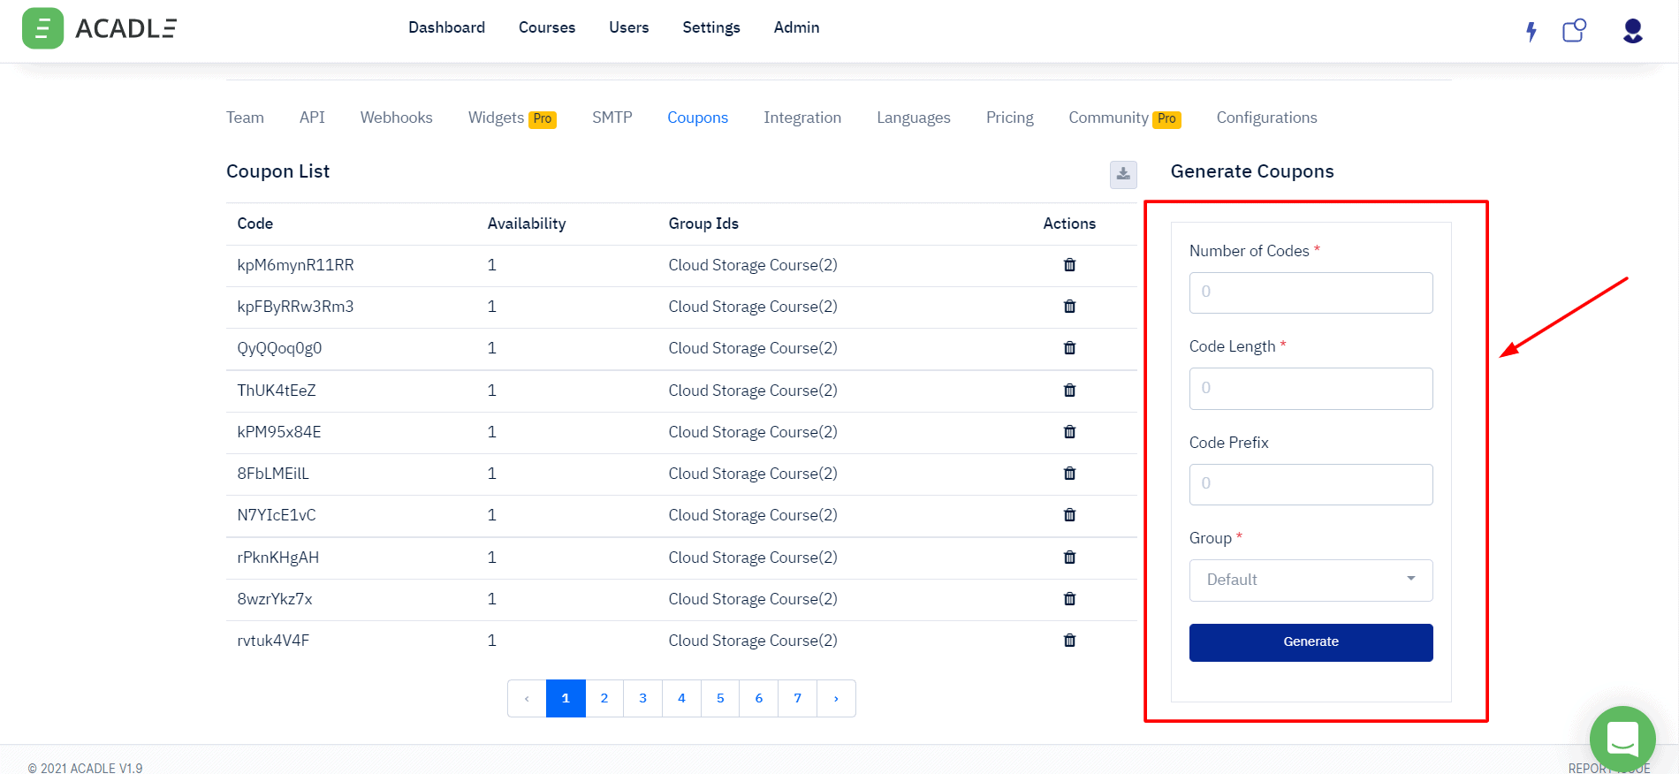Go to page 3 of coupons
The image size is (1679, 774).
642,699
